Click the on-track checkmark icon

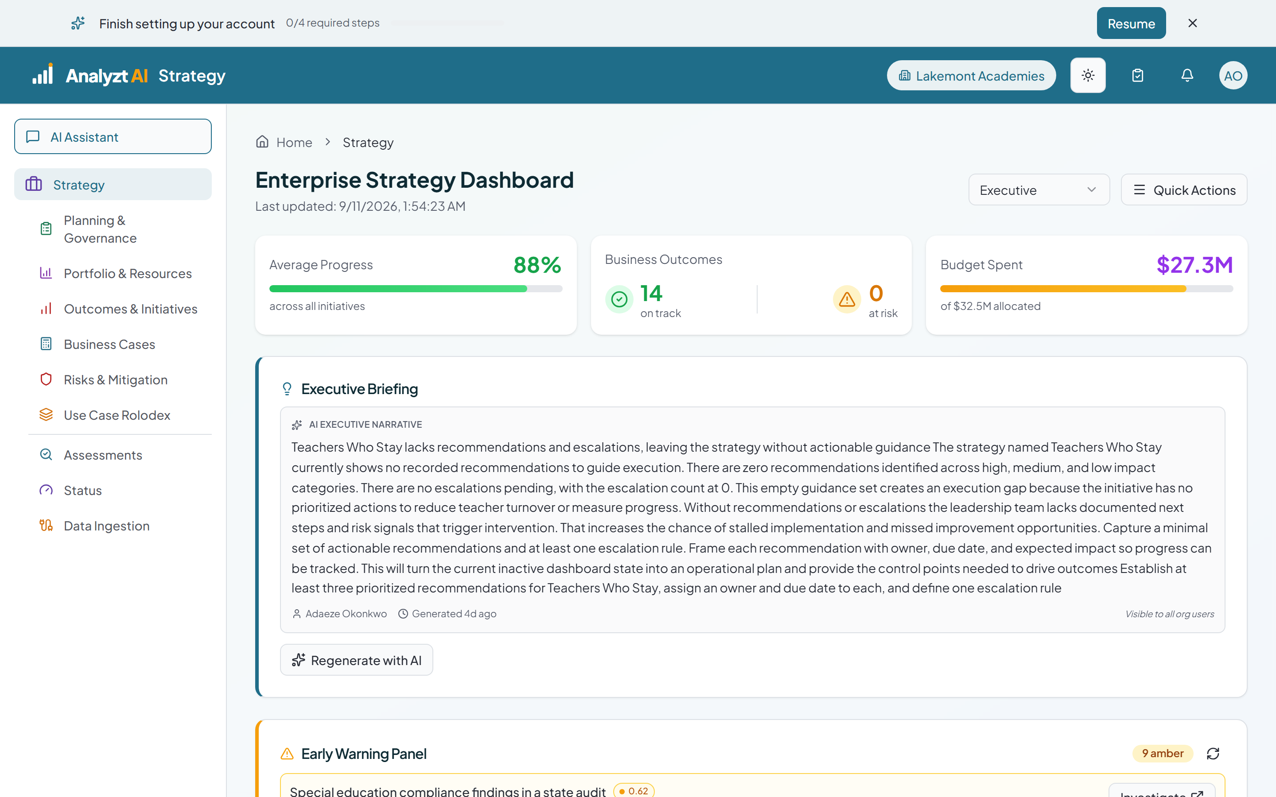coord(619,299)
